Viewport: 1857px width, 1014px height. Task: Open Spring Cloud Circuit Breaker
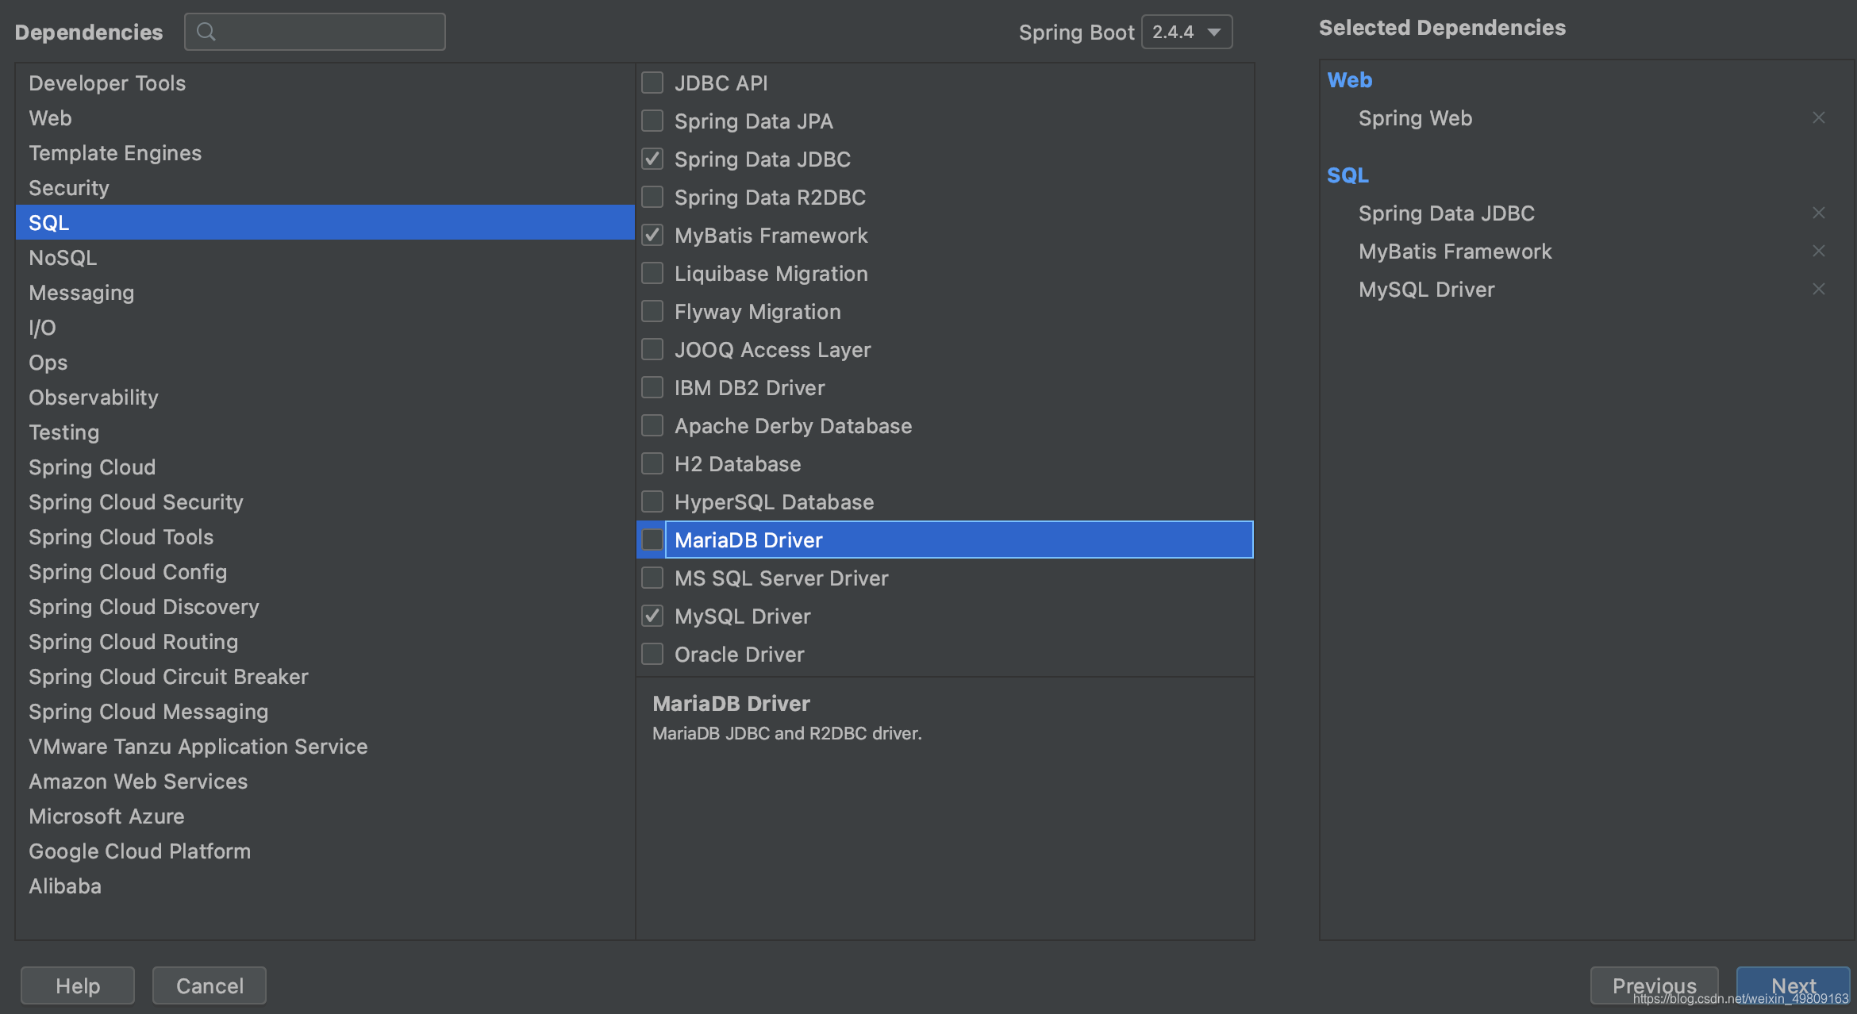[325, 677]
